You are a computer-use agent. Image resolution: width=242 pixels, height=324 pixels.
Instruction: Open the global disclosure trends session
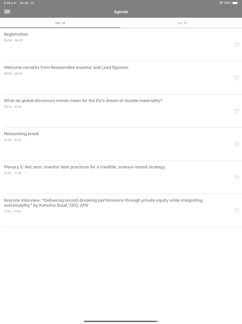(83, 101)
